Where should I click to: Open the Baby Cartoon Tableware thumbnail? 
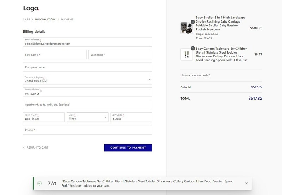(x=187, y=54)
